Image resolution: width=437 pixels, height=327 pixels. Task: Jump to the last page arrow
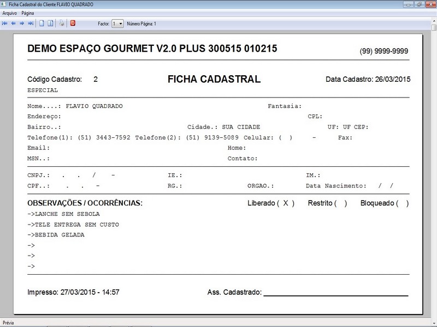(x=31, y=23)
